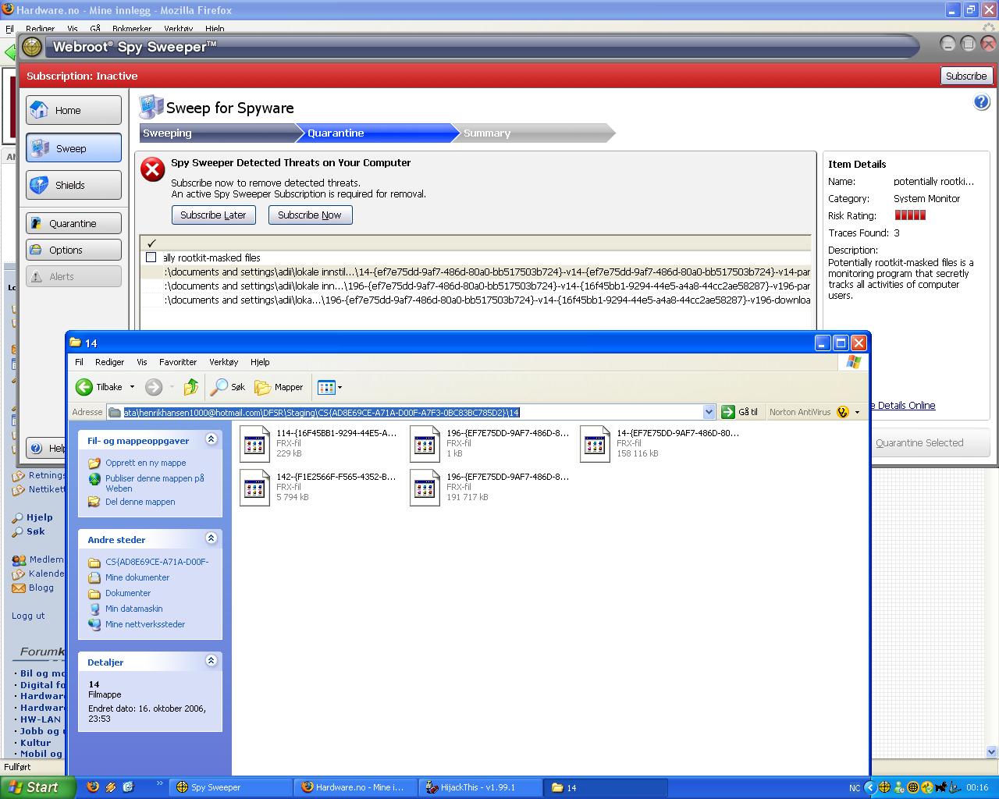This screenshot has width=999, height=799.
Task: Open the Favoritter menu
Action: click(178, 362)
